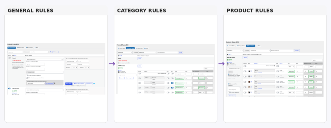Click help icon beside General rule for all products, Guest
Screen dimensions: 331x128
(37, 62)
